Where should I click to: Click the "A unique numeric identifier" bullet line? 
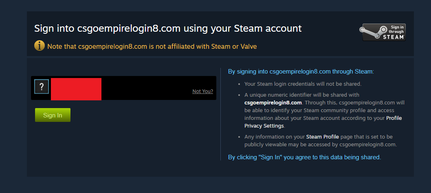(301, 95)
